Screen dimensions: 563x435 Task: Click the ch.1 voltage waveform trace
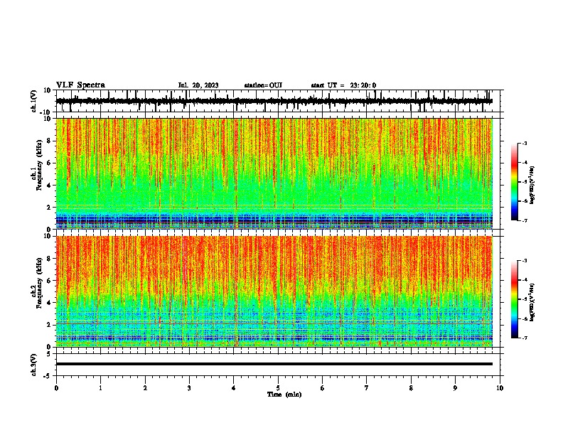point(274,101)
